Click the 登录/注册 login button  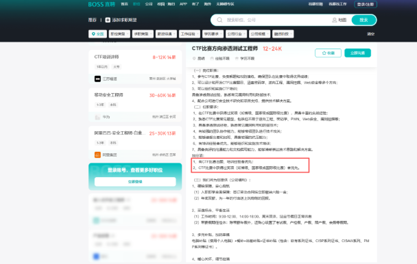(366, 4)
